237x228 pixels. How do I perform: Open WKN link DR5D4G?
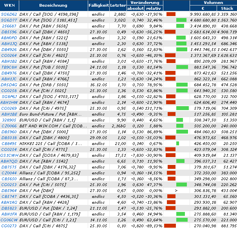9,85
